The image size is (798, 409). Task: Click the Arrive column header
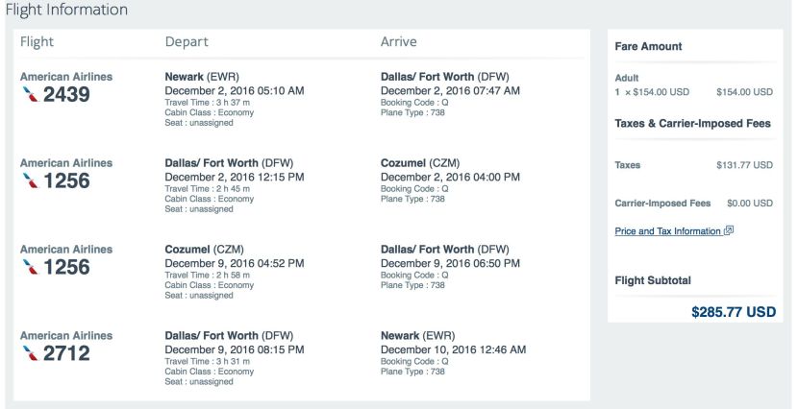(x=398, y=41)
